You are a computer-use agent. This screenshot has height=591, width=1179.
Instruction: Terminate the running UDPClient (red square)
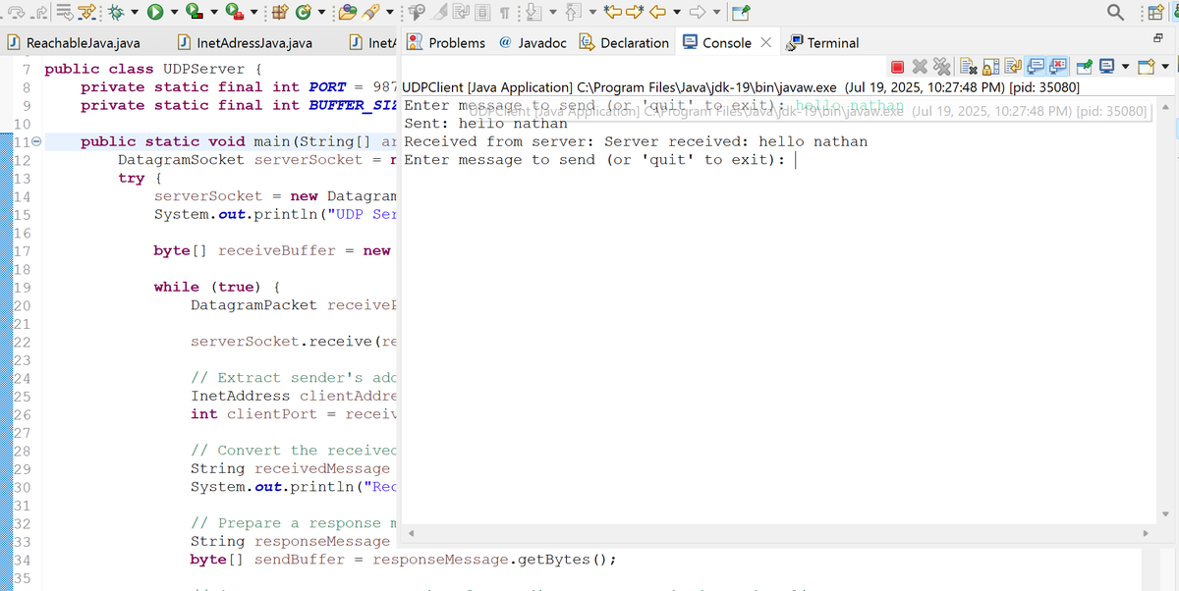(897, 67)
